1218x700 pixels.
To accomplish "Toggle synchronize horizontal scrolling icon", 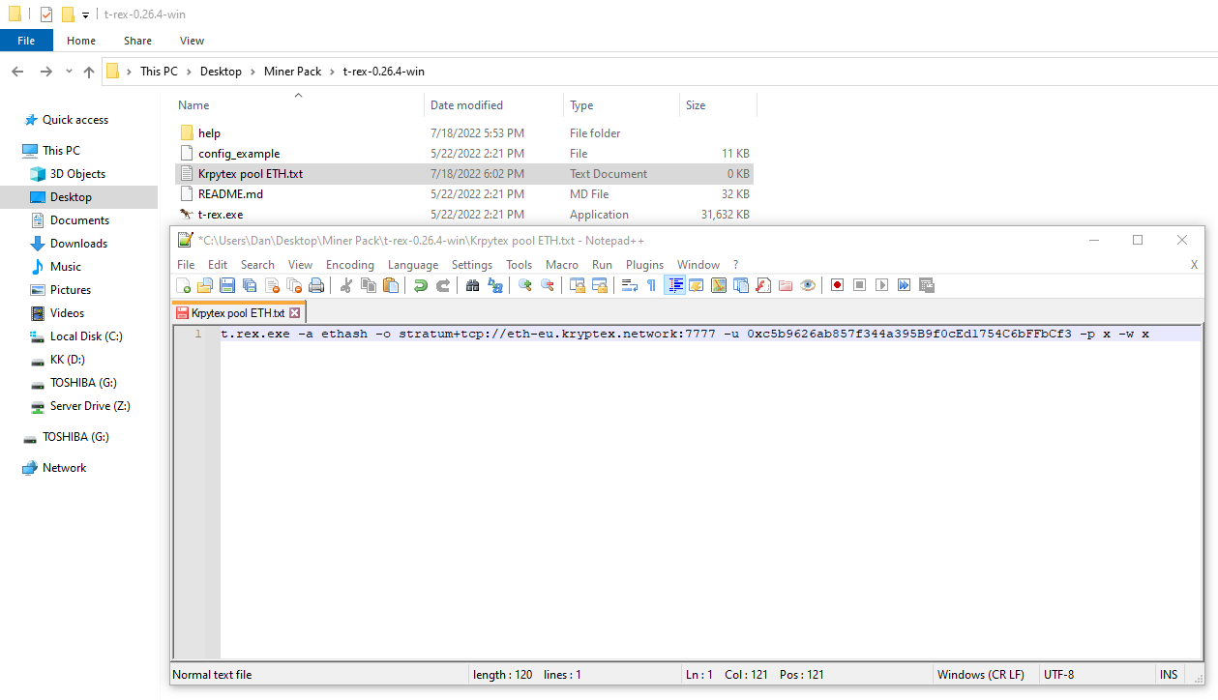I will click(599, 285).
